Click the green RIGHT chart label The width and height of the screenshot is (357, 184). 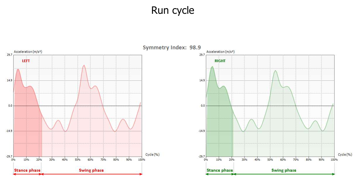[x=220, y=61]
